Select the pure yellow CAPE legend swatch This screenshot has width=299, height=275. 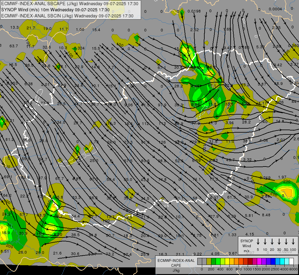(227, 262)
